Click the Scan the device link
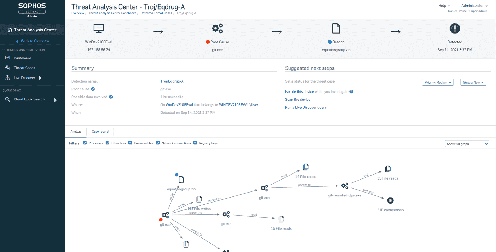The image size is (496, 252). [298, 100]
